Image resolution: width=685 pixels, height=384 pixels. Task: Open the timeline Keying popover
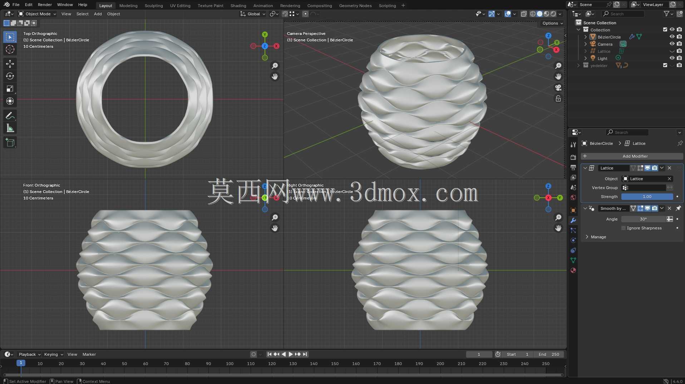pyautogui.click(x=54, y=354)
